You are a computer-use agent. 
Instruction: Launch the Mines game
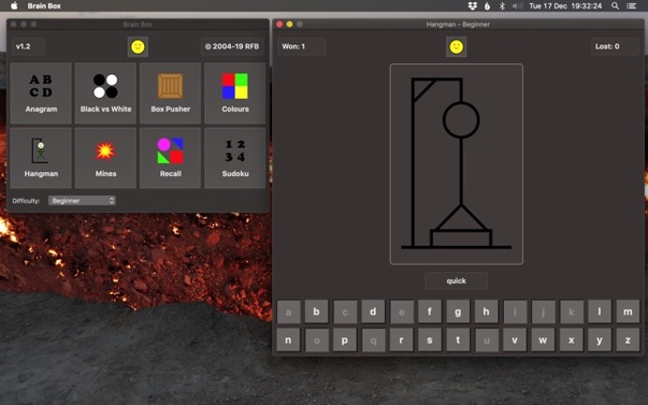pos(105,158)
